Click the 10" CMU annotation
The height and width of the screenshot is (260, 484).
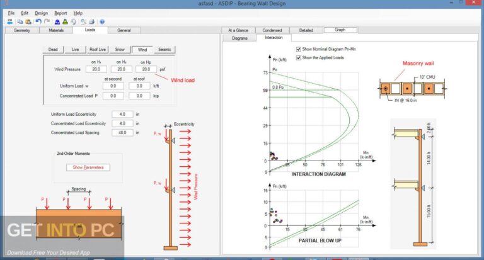427,77
